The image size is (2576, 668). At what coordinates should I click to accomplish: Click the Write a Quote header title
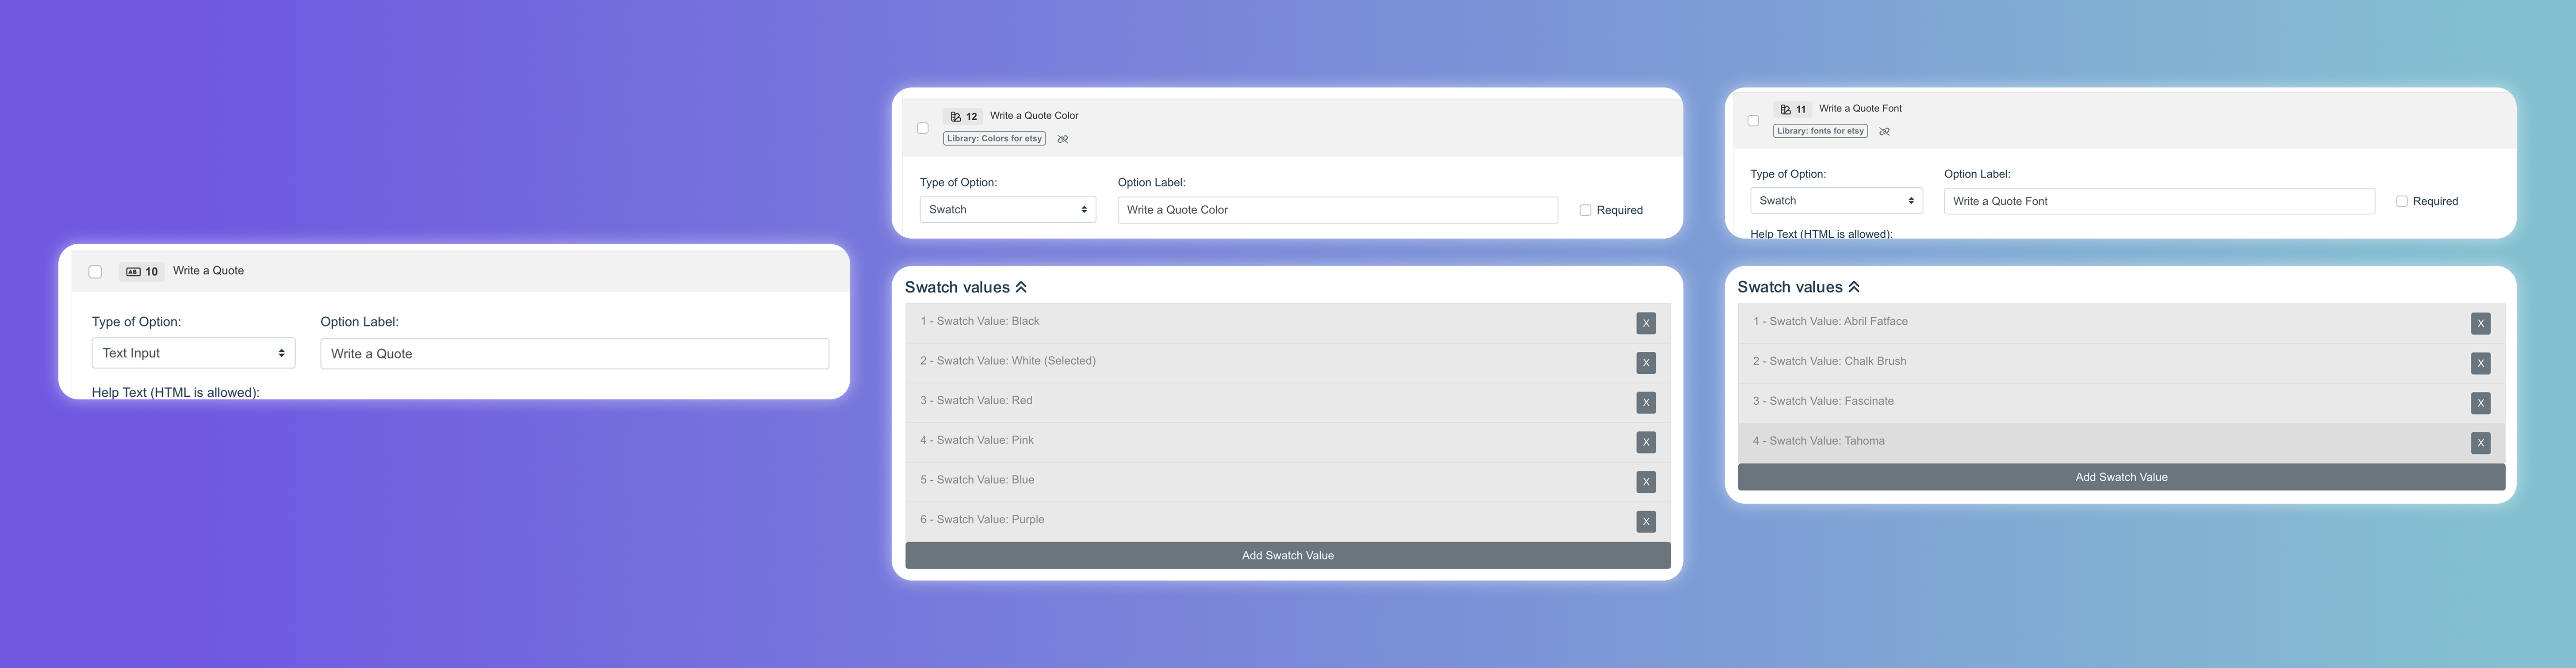(208, 270)
